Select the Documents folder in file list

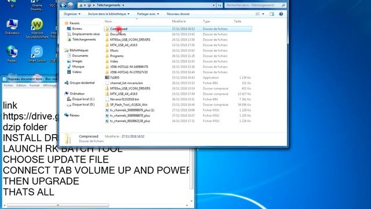click(x=118, y=34)
